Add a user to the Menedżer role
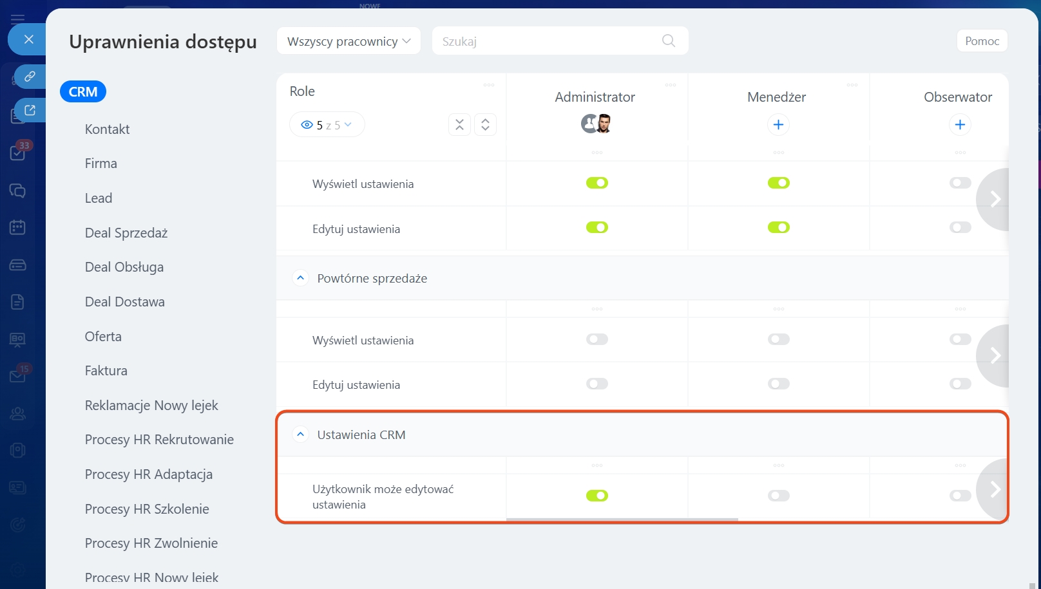Screen dimensions: 1041x589 coord(778,125)
